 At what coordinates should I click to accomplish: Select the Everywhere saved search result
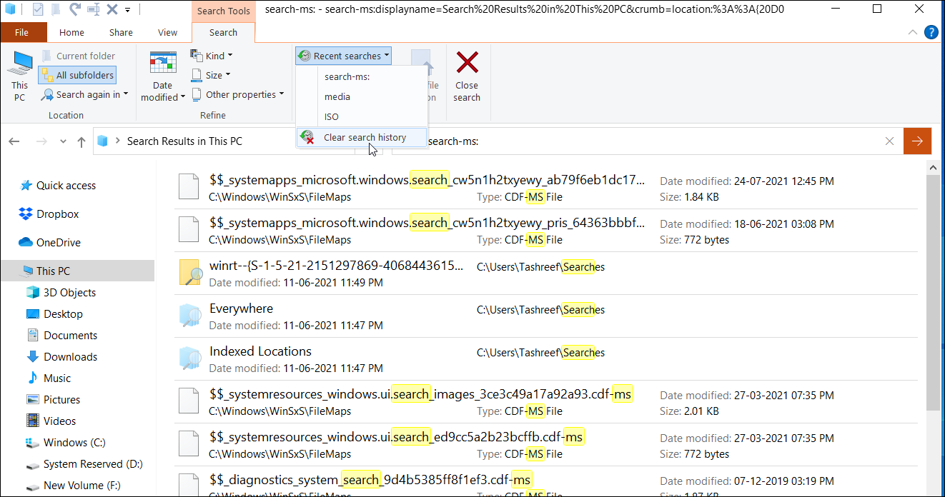click(x=546, y=316)
